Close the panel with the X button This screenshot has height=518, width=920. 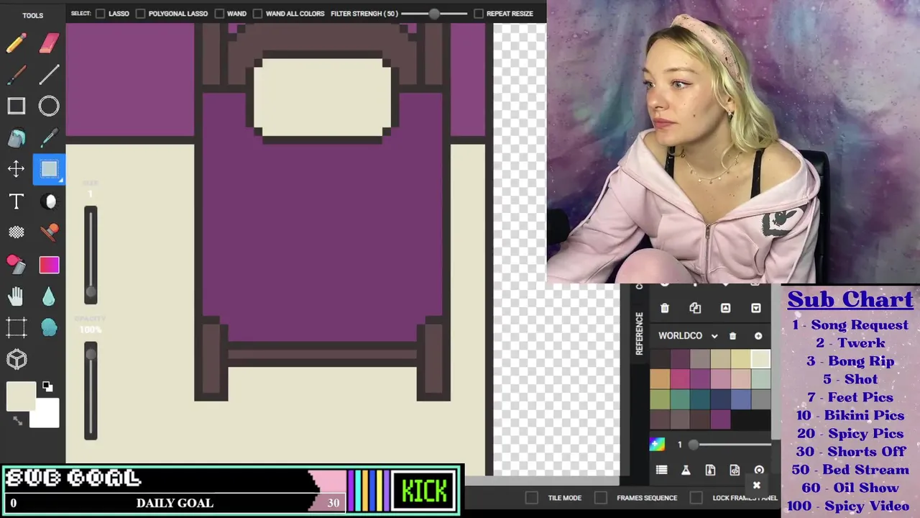(x=756, y=486)
